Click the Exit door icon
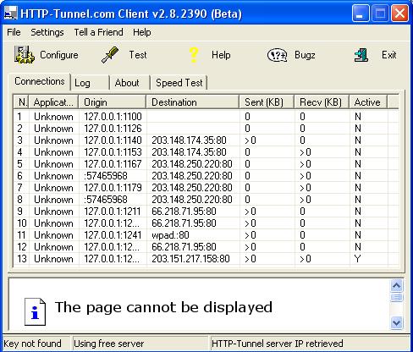 tap(361, 55)
